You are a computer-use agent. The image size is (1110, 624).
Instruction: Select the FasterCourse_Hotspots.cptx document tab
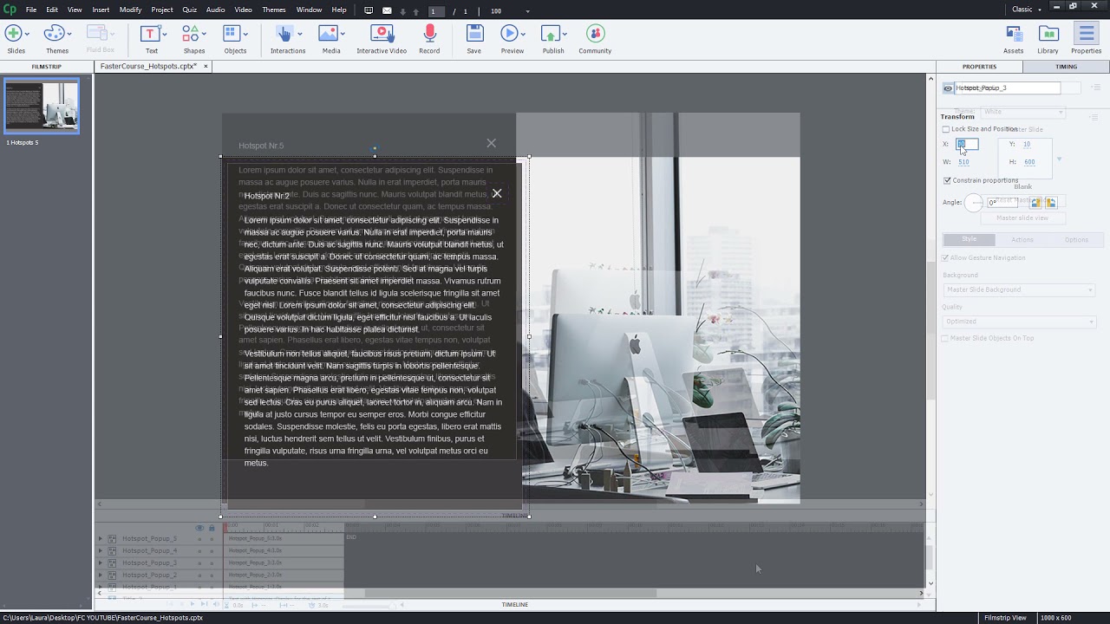[148, 66]
